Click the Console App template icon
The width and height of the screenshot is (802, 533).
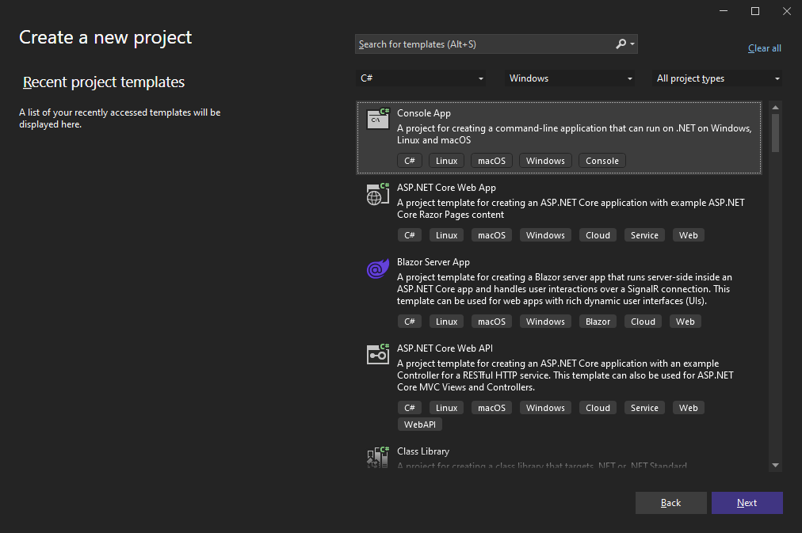point(378,119)
